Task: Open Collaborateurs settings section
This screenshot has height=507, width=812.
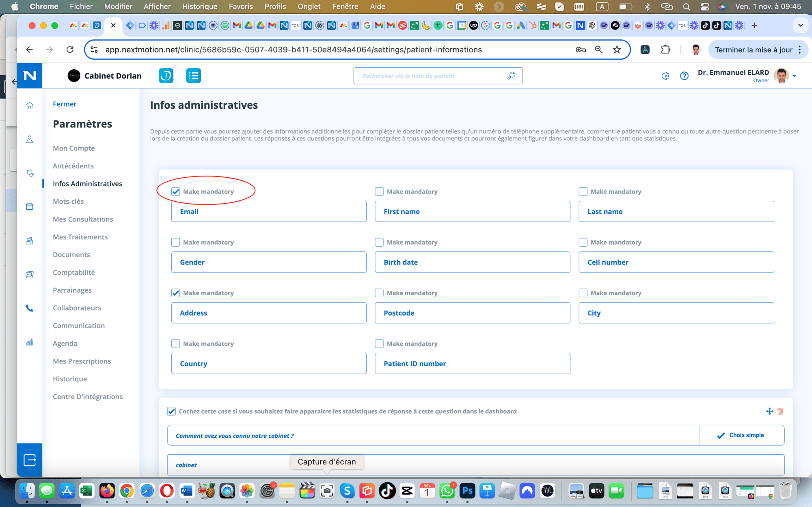Action: [77, 308]
